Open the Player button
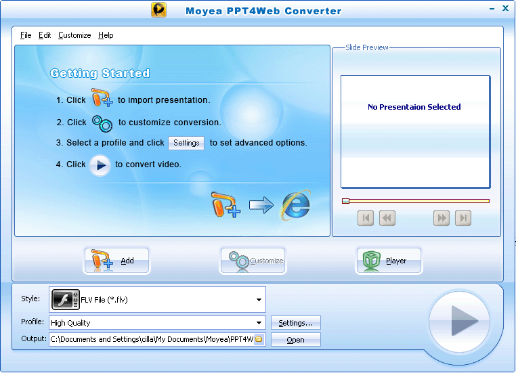The height and width of the screenshot is (373, 516). [x=389, y=261]
